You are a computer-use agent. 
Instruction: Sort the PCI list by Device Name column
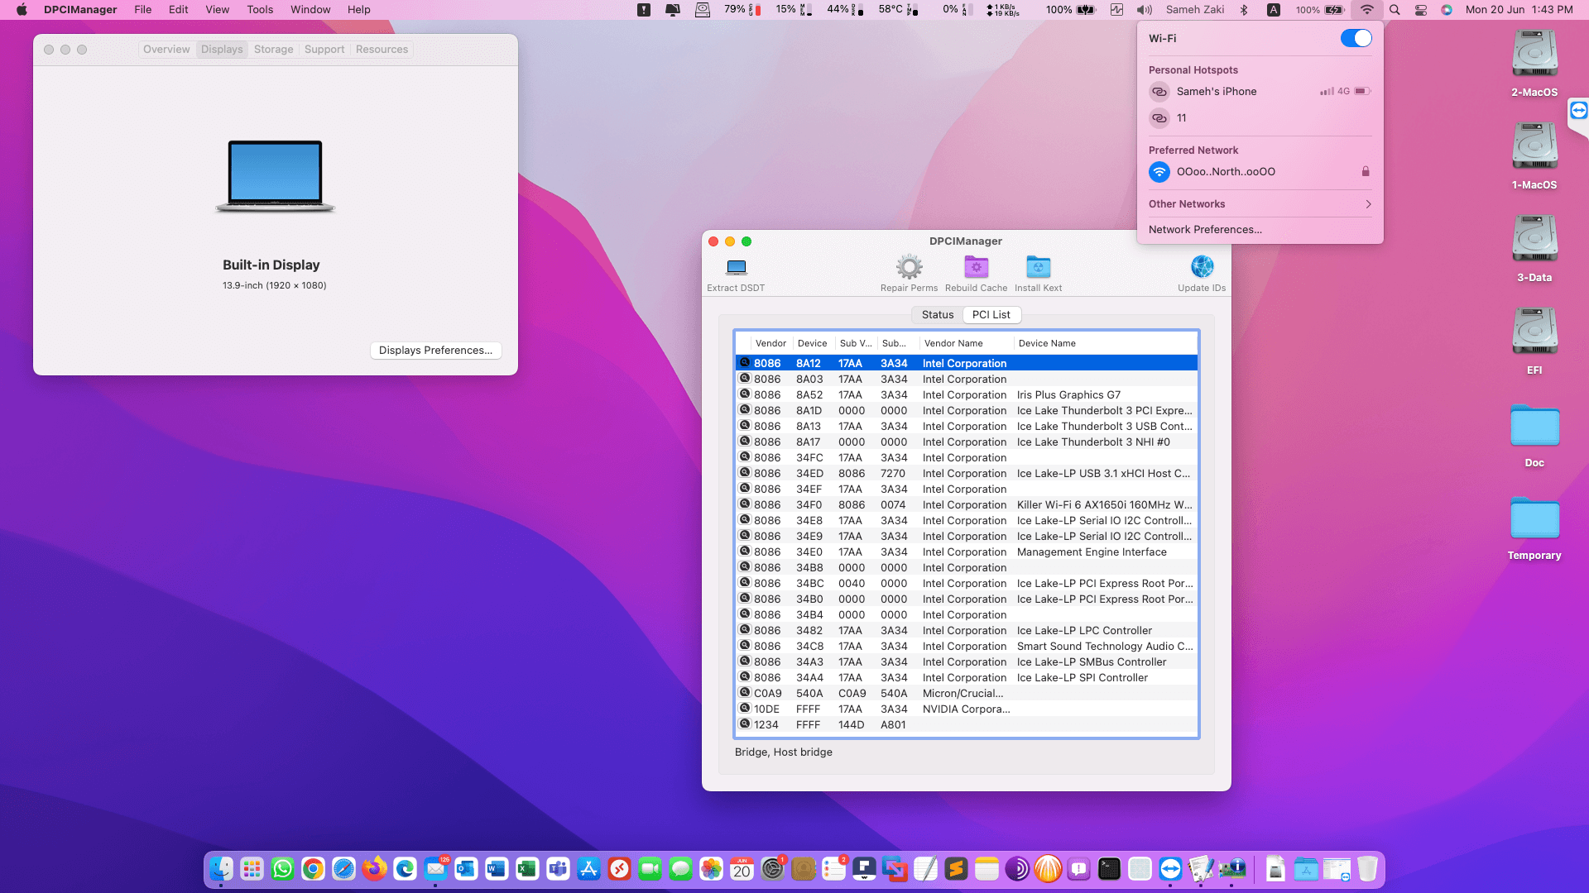point(1105,343)
